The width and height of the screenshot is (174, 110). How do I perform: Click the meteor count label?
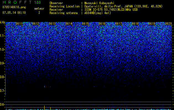click(39, 9)
